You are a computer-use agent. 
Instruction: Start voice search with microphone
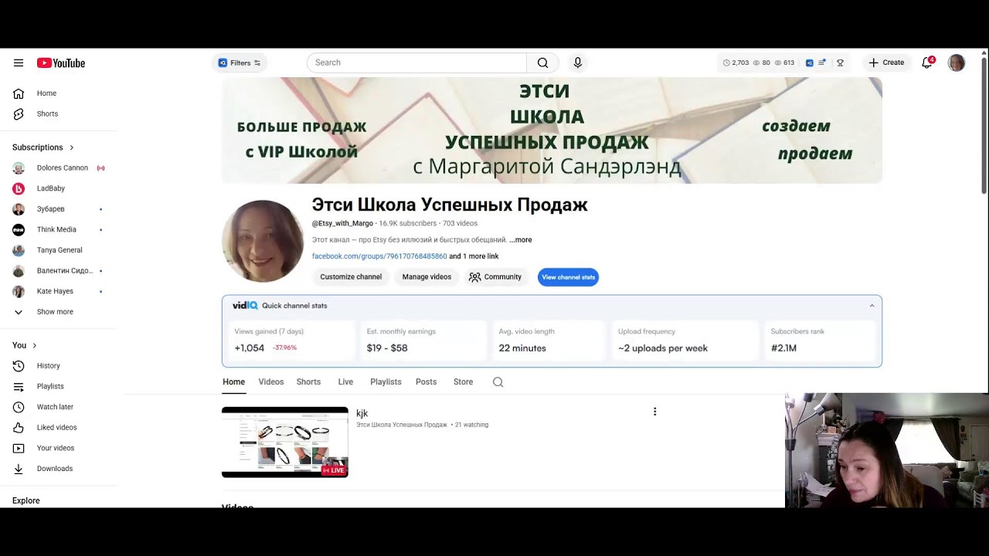pos(577,63)
